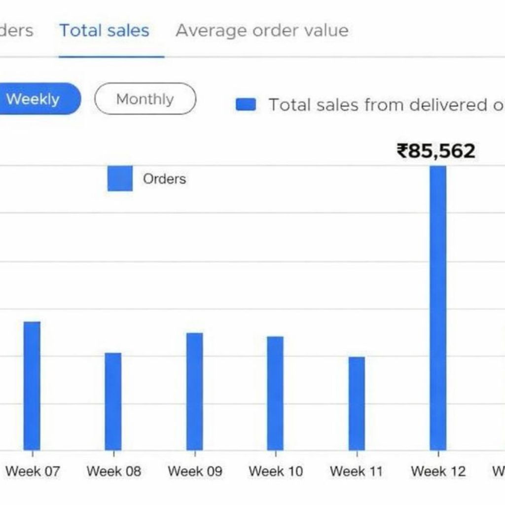Viewport: 505px width, 505px height.
Task: Click the blue Orders legend square
Action: click(x=120, y=179)
